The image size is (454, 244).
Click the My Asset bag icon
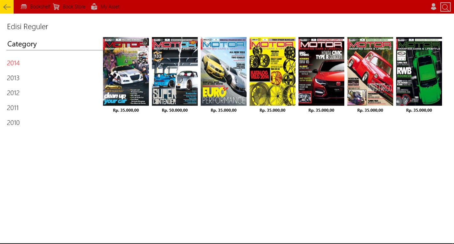pyautogui.click(x=94, y=7)
